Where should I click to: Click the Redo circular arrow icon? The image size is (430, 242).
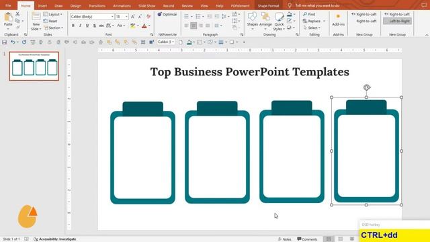(24, 42)
